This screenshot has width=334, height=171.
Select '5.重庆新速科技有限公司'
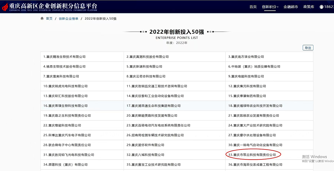(144, 67)
